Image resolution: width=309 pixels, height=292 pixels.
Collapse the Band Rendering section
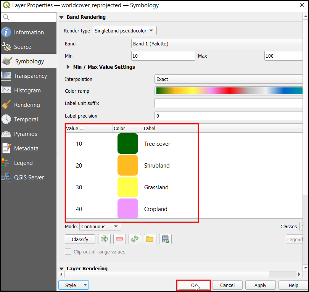61,17
